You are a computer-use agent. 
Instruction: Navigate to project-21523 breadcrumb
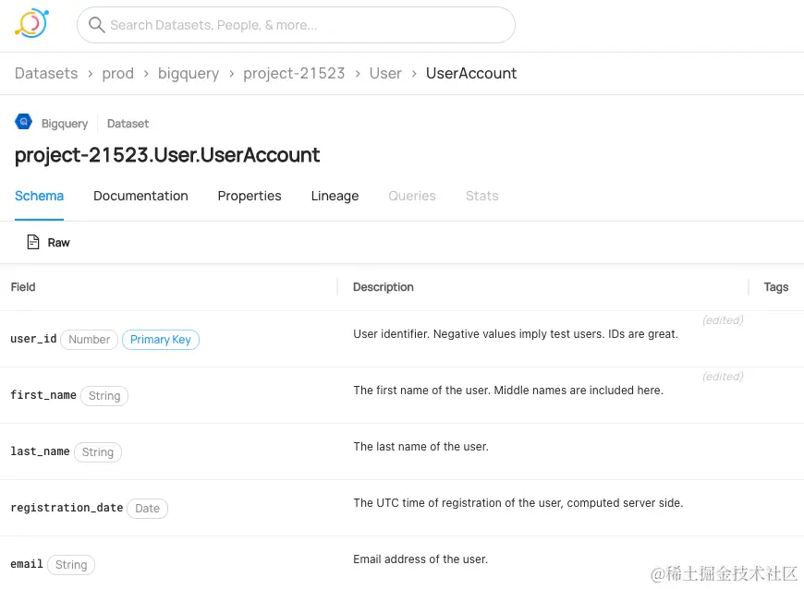[x=294, y=73]
